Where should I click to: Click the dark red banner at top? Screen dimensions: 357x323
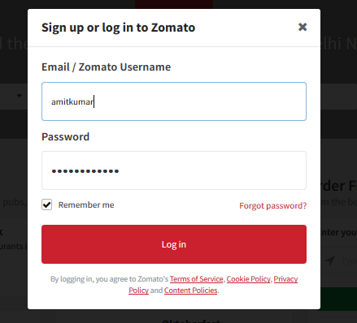point(174,4)
